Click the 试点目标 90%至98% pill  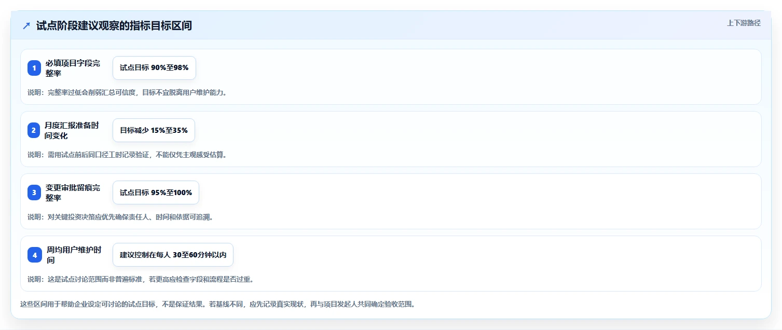pos(154,68)
